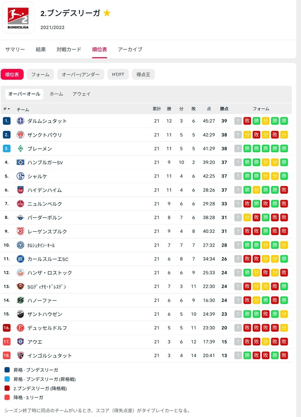Click the フォーム sub-tab button
301x417 pixels.
tap(40, 75)
